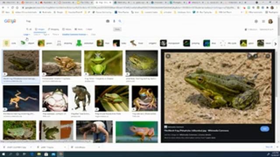Open the standing toad figure thumbnail
Viewport: 280px width, 157px height.
pyautogui.click(x=81, y=98)
